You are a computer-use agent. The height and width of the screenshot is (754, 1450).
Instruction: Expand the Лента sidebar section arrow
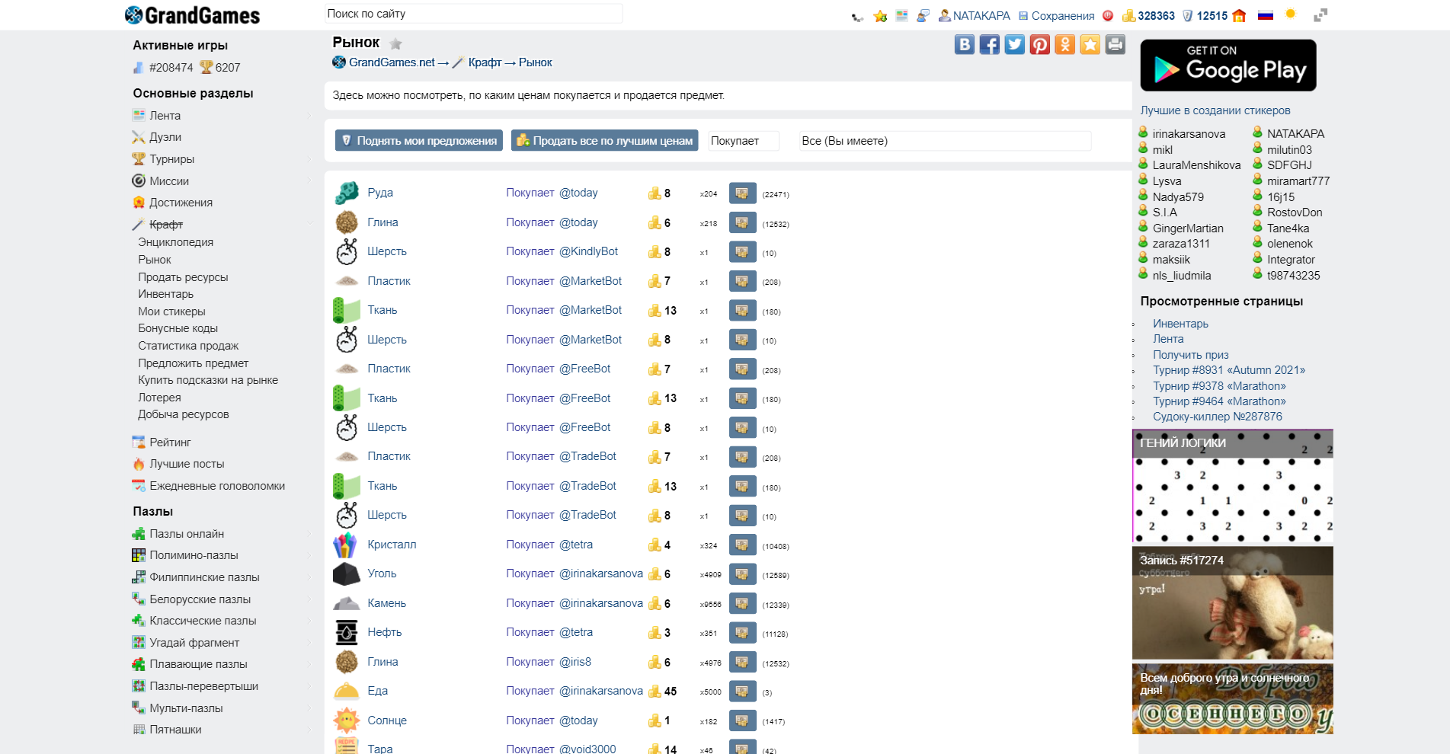tap(309, 116)
